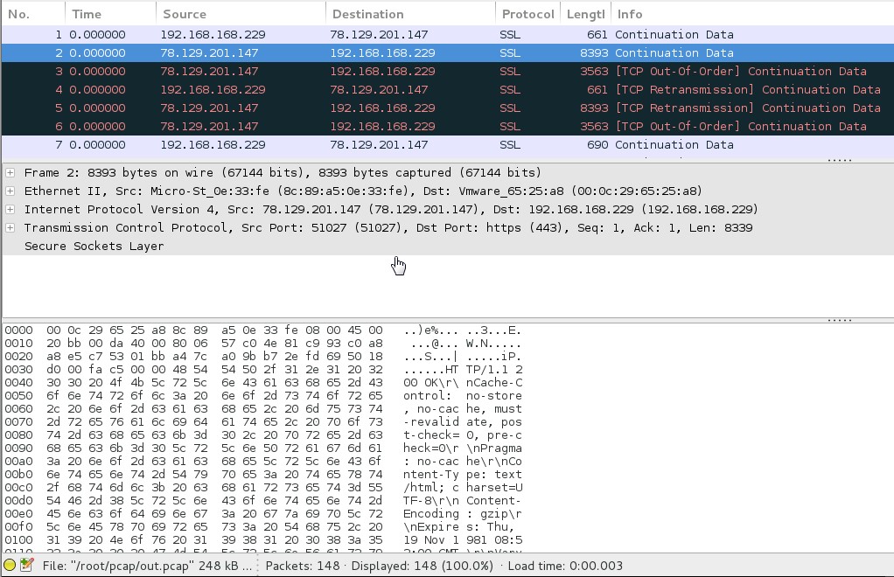The image size is (894, 577).
Task: Sort packets by the No. column header
Action: [33, 14]
